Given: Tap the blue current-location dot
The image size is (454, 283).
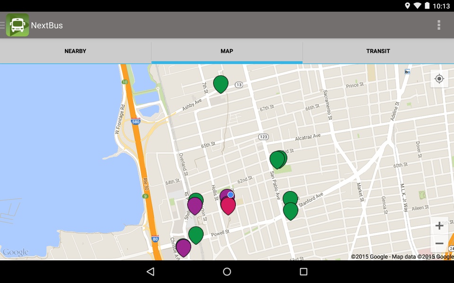Looking at the screenshot, I should pyautogui.click(x=230, y=195).
